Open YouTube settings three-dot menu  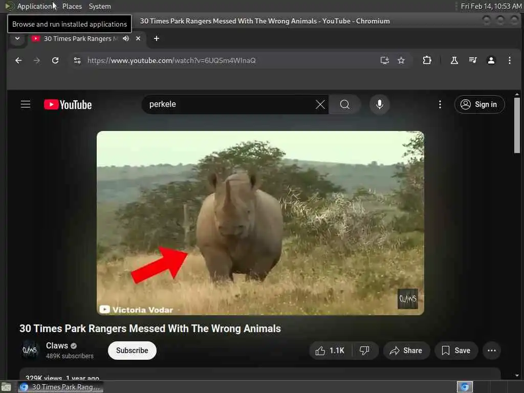tap(440, 104)
